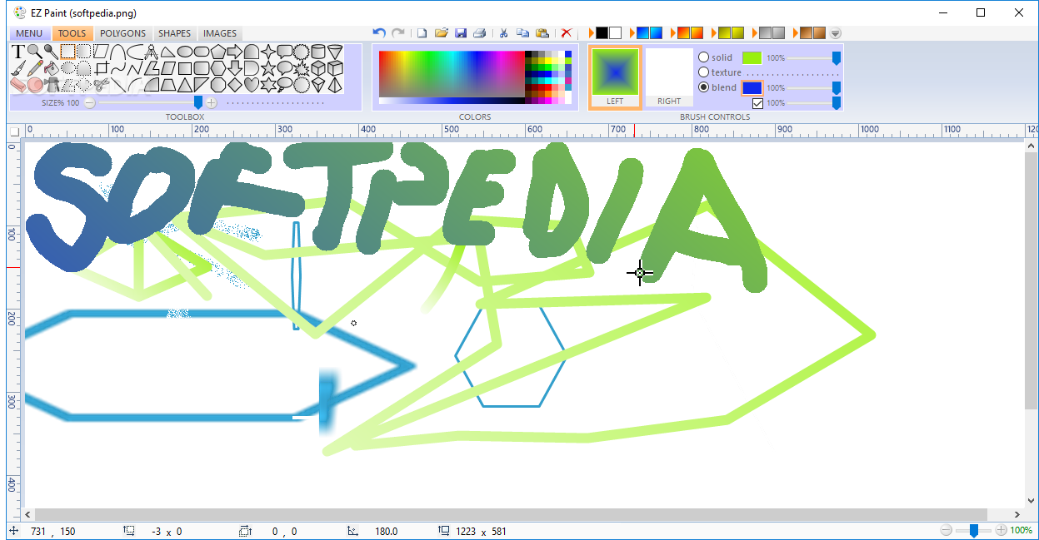1039x540 pixels.
Task: Expand the gray gradient preset arrow
Action: tap(755, 32)
